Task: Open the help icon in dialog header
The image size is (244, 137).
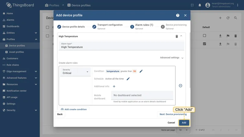Action: (x=178, y=16)
